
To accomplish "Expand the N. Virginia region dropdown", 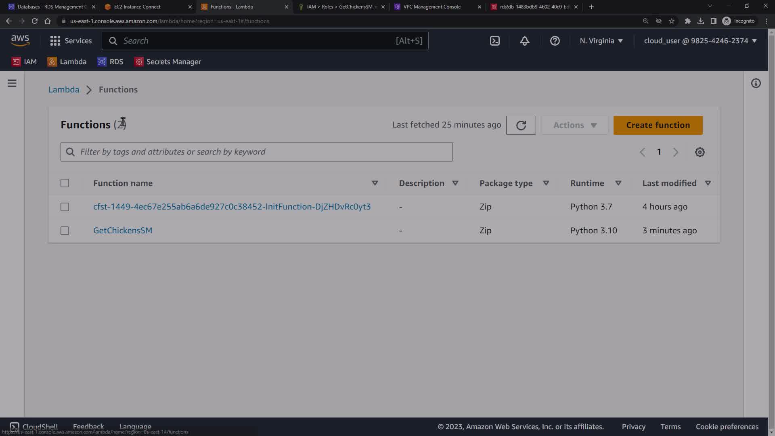I will [601, 41].
